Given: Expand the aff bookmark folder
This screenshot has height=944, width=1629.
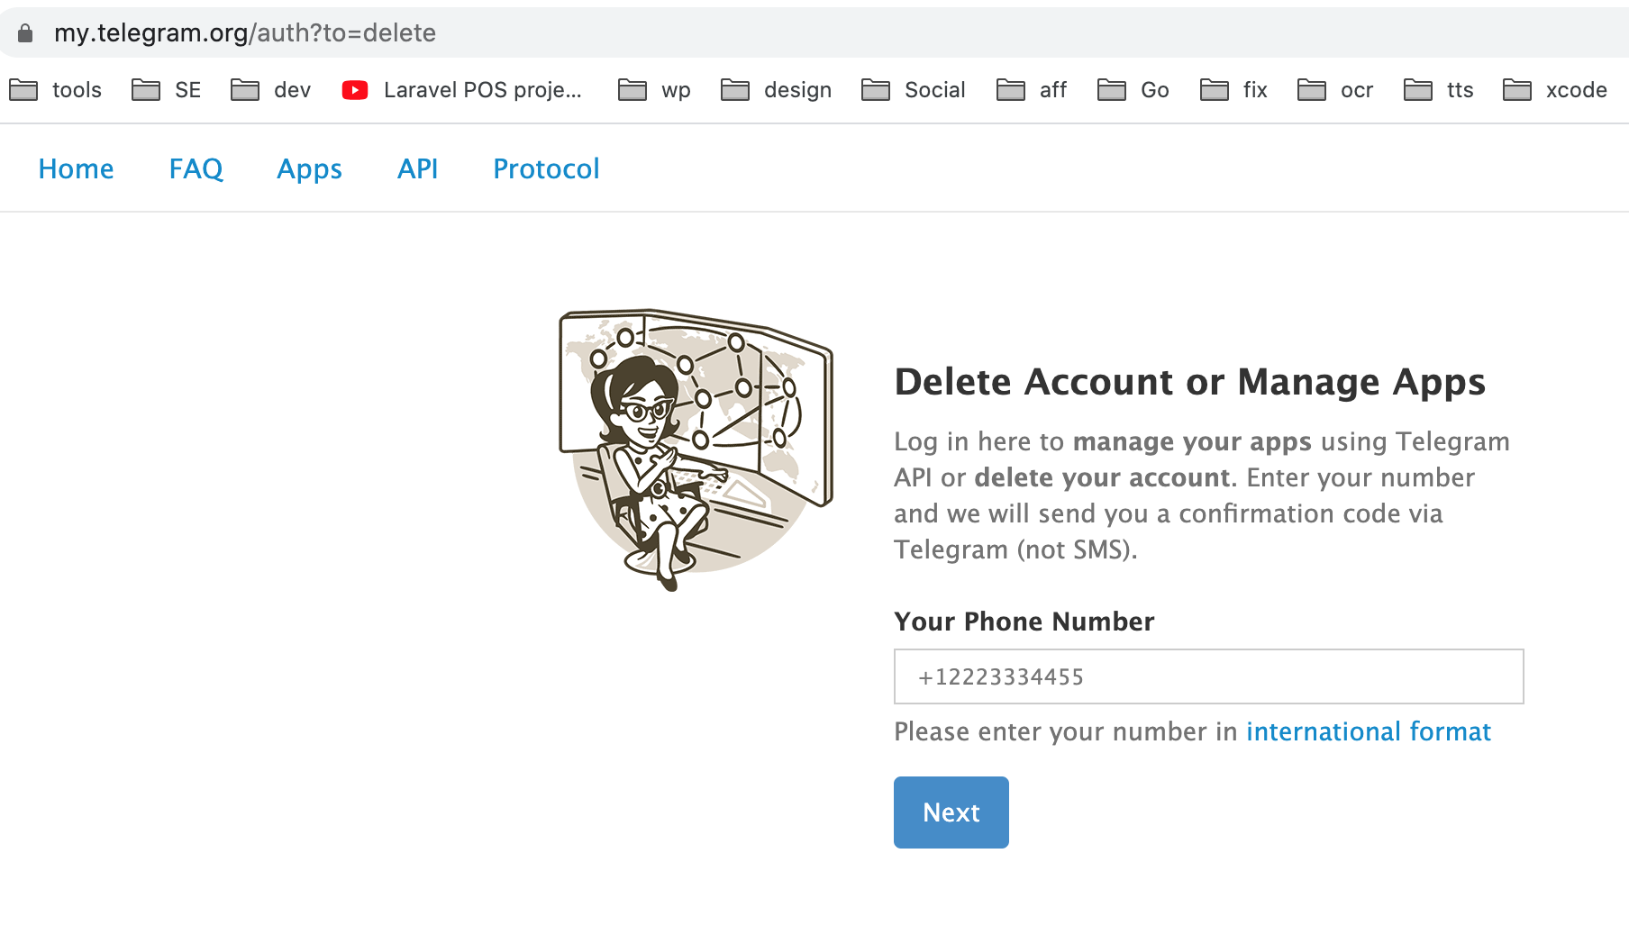Looking at the screenshot, I should pyautogui.click(x=1032, y=90).
